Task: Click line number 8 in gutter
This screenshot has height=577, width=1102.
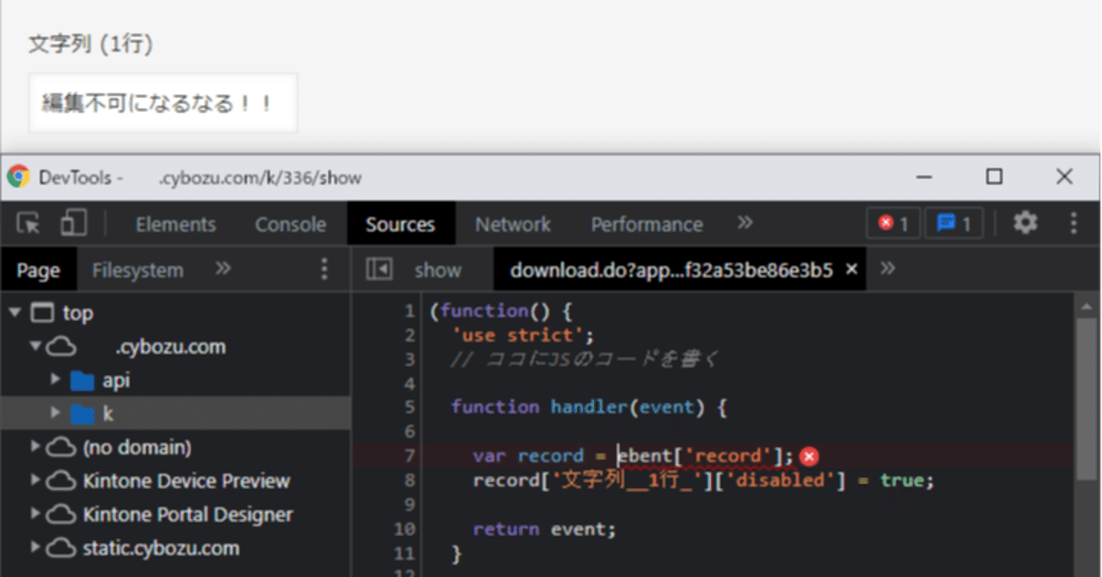Action: click(x=409, y=481)
